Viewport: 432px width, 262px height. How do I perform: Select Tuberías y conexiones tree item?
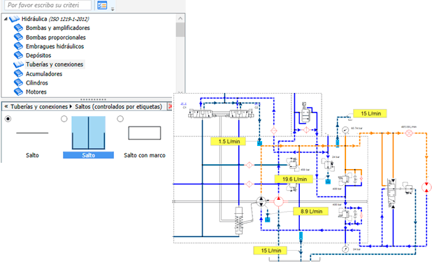55,64
